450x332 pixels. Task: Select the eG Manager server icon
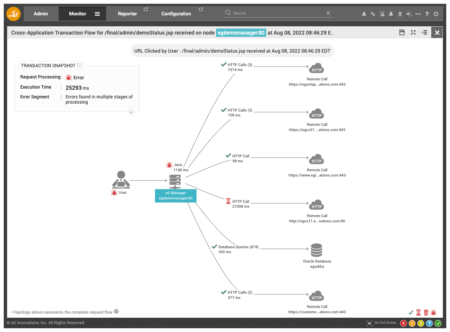pyautogui.click(x=175, y=182)
